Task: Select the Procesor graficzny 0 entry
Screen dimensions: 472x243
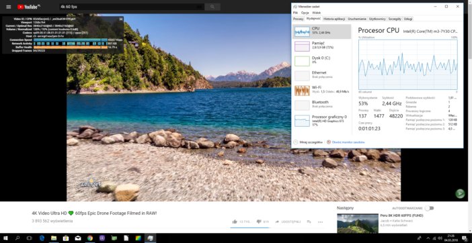Action: pos(321,120)
